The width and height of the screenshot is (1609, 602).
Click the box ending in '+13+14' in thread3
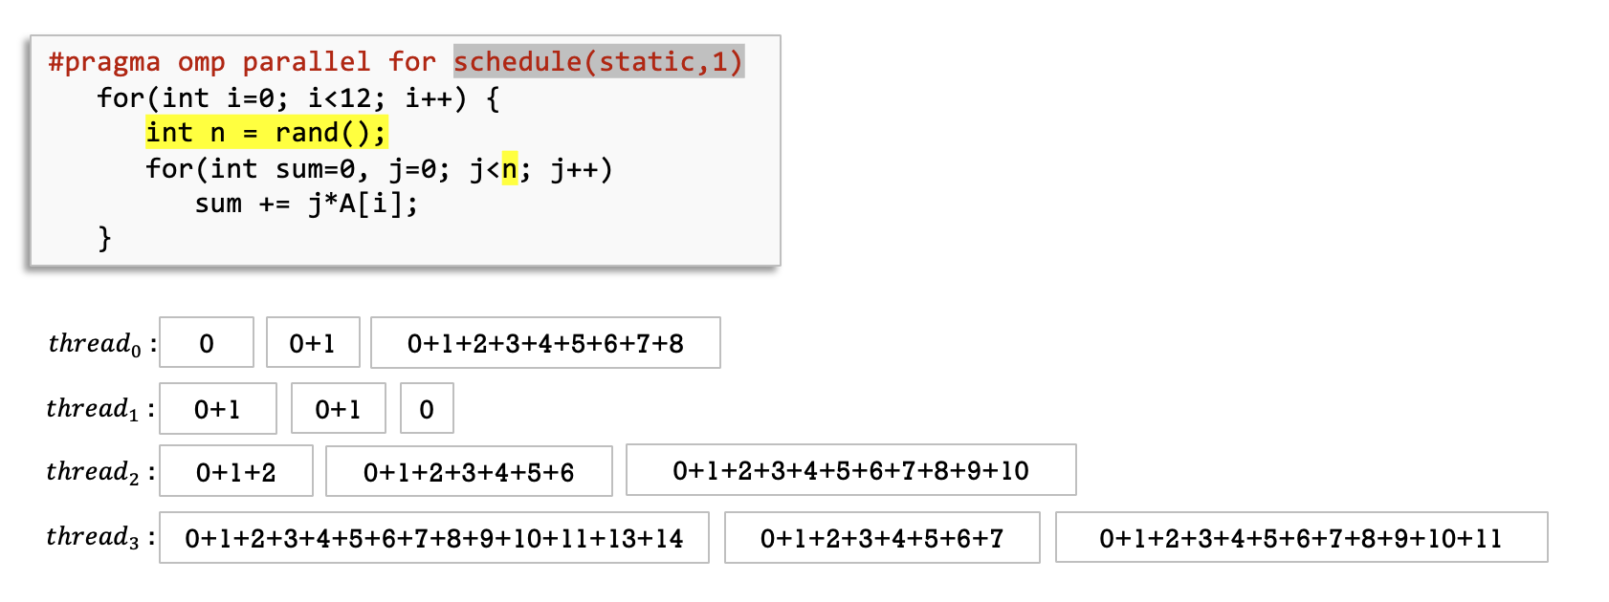pos(433,538)
